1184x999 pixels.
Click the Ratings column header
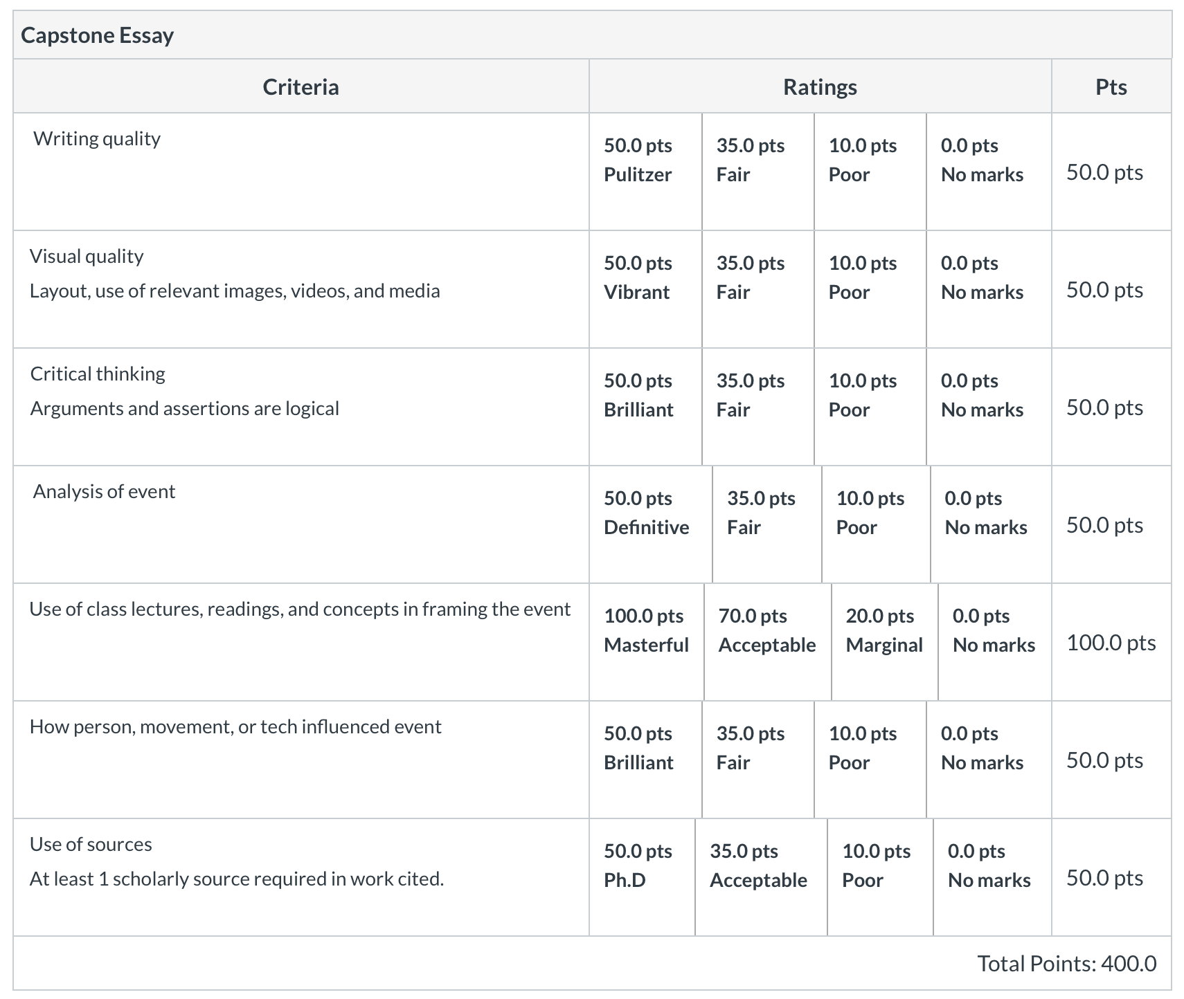tap(820, 87)
